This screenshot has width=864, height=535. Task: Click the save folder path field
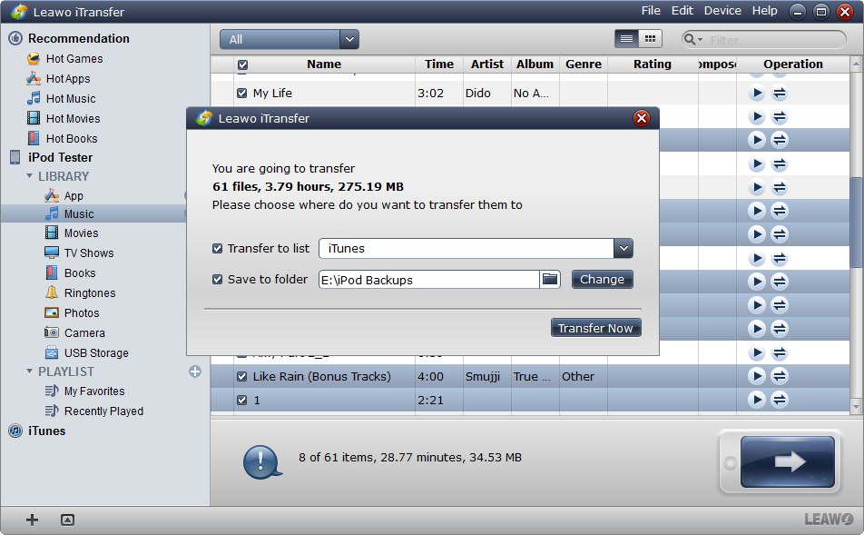pyautogui.click(x=428, y=280)
